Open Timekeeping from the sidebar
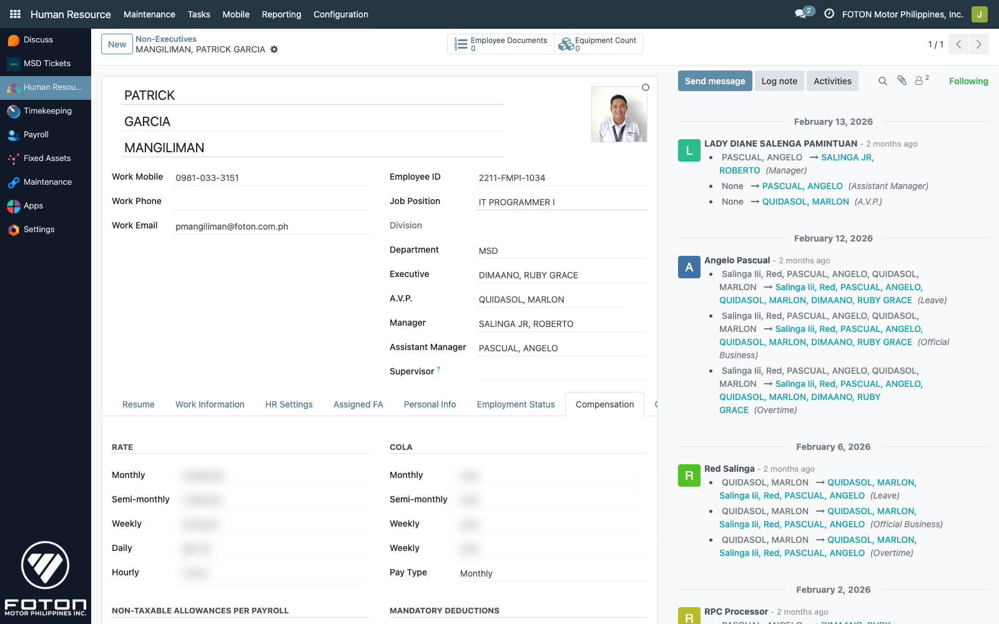 tap(47, 111)
